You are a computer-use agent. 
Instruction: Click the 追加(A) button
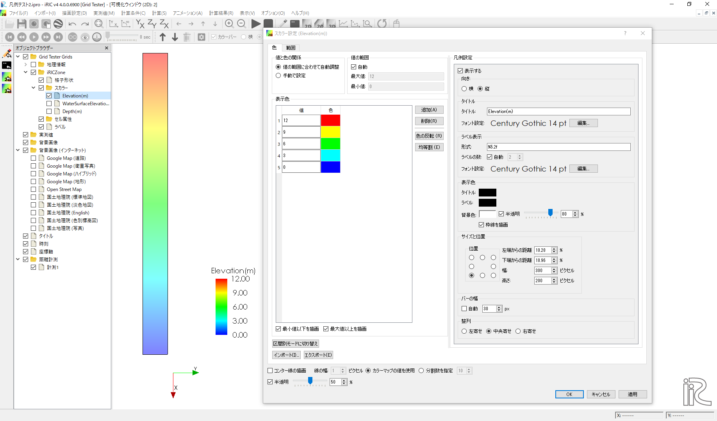tap(429, 110)
